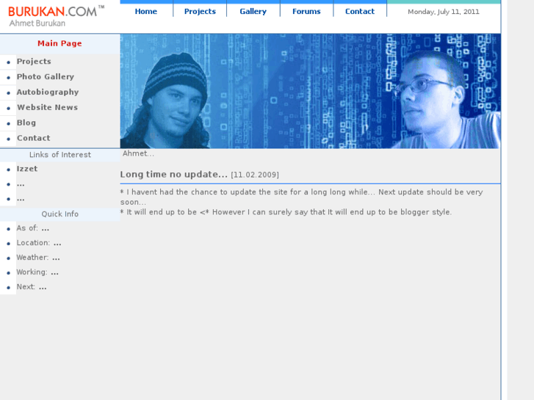Click the 'Ahmet Burukan' subtitle under logo
The image size is (534, 400).
point(37,23)
